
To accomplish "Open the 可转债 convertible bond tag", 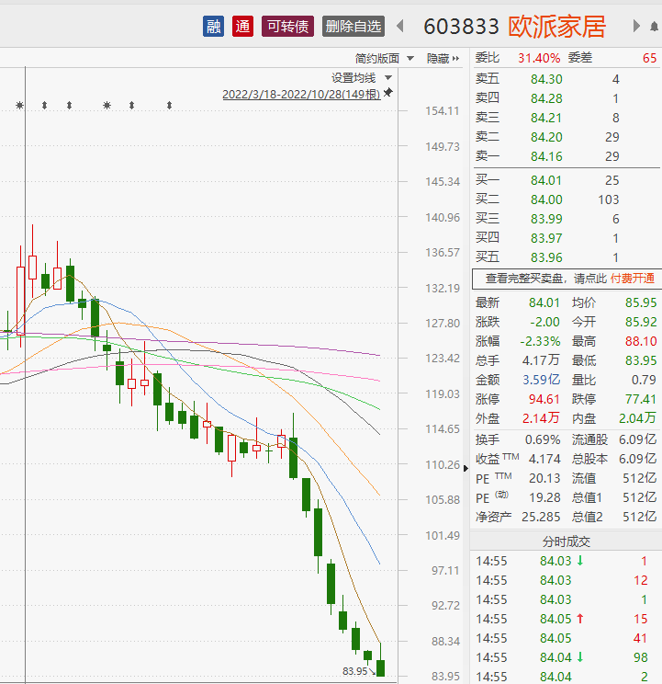I will tap(289, 27).
